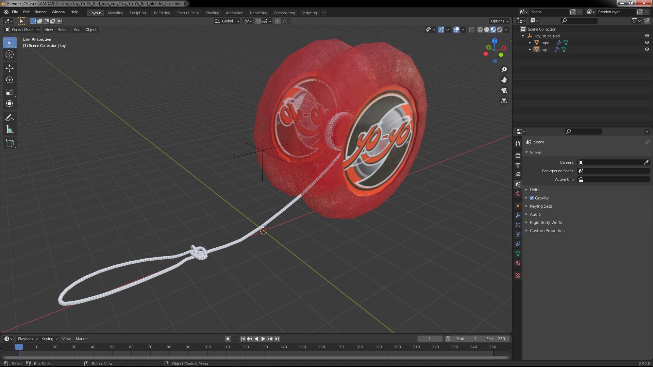Open the Object Constraints properties tab
Screen dimensions: 653x367
coord(518,244)
